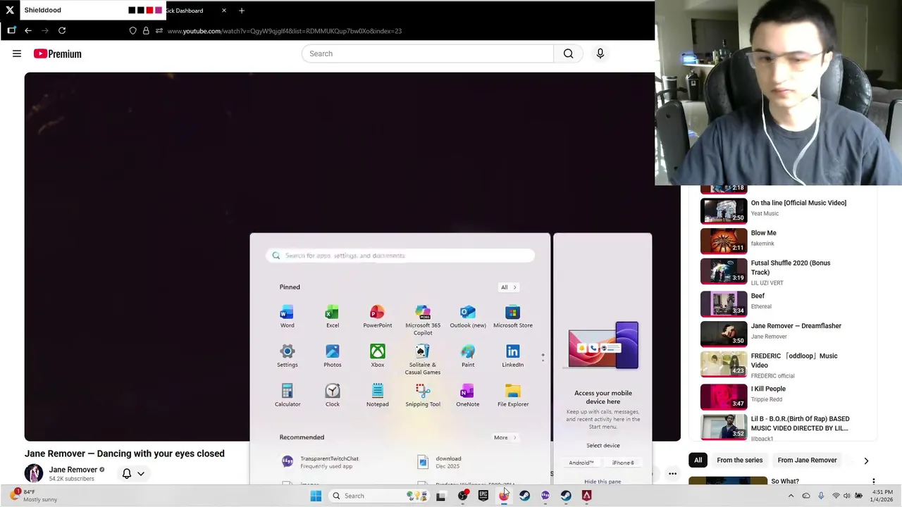Open more actions menu below video
902x507 pixels.
(672, 473)
